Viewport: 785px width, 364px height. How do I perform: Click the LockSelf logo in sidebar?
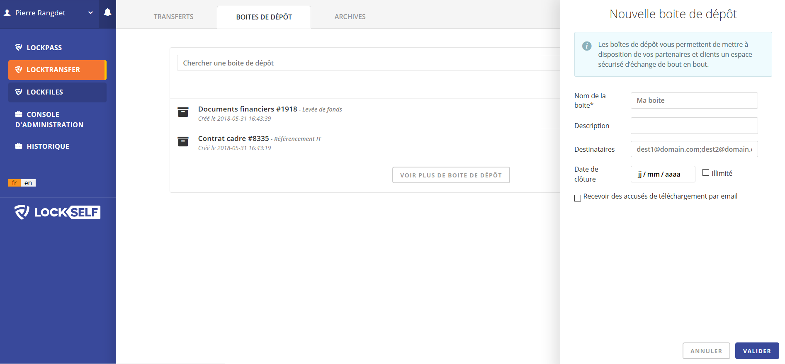point(58,212)
